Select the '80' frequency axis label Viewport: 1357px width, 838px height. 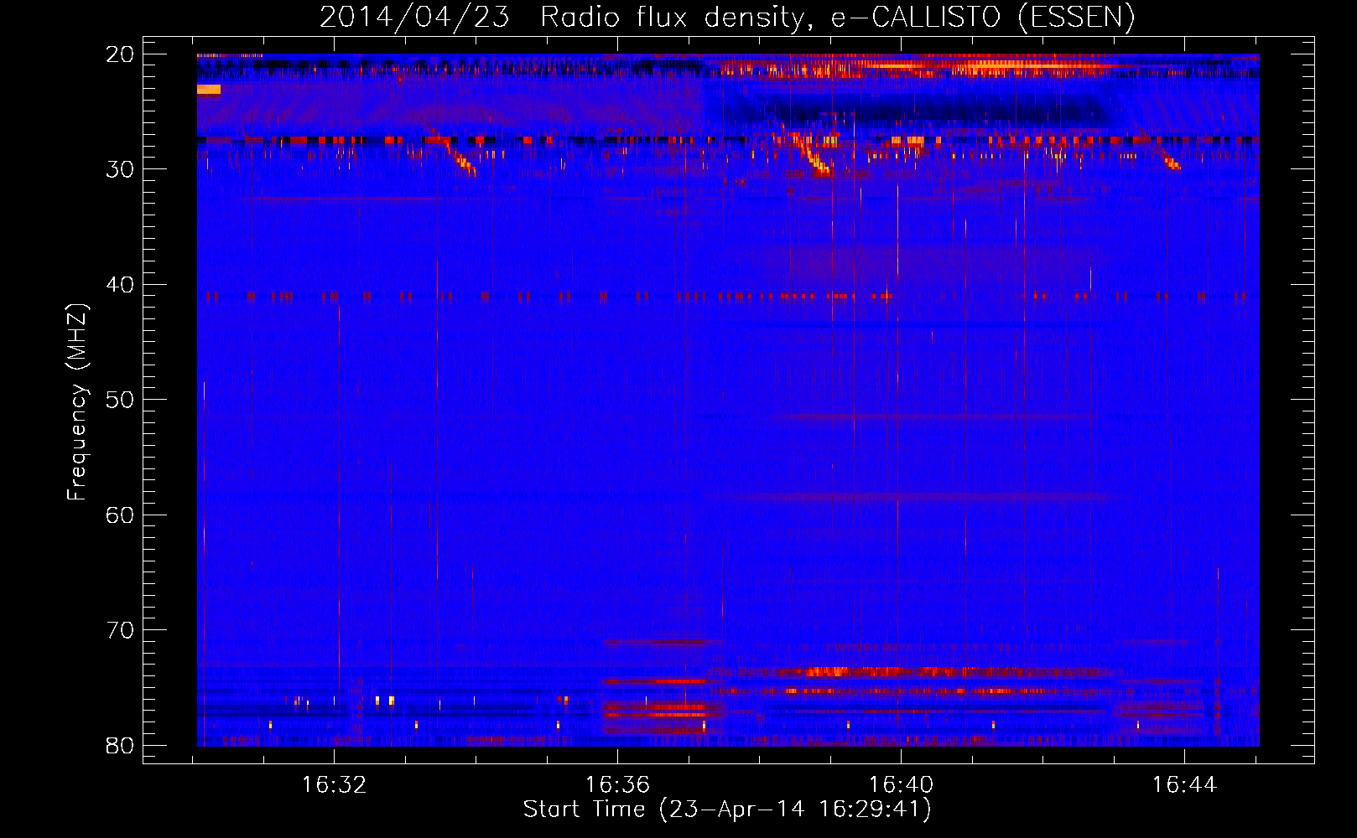coord(120,745)
